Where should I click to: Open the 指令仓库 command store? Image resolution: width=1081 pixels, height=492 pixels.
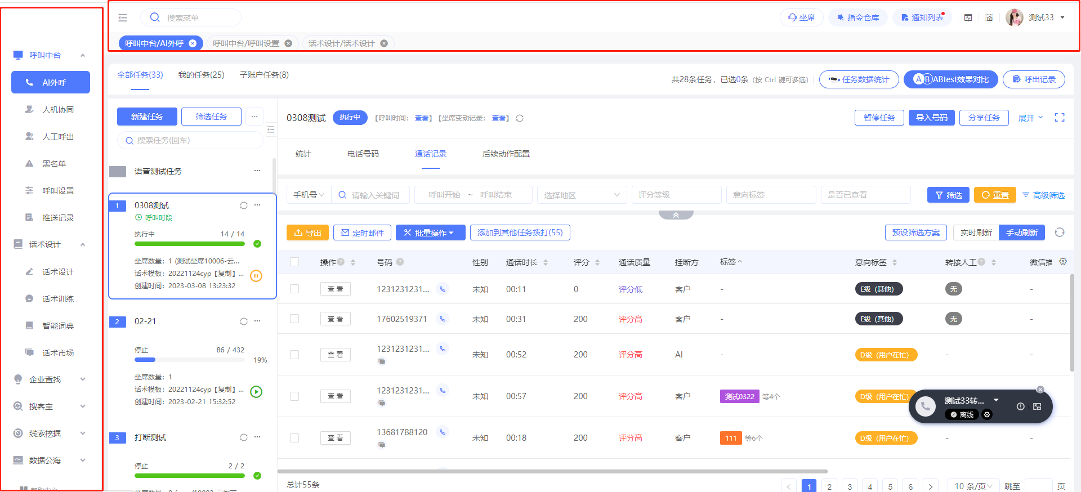[858, 17]
